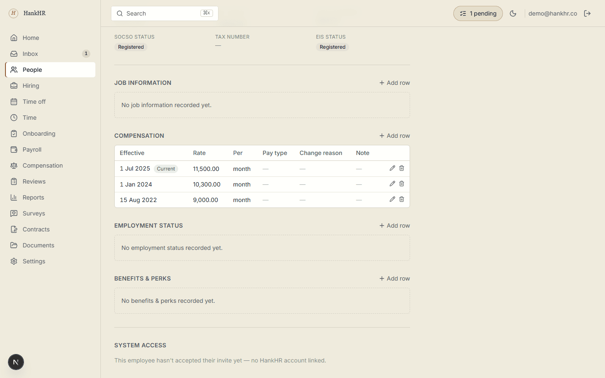Click the 9,000.00 rate value
Screen dimensions: 605x378
pyautogui.click(x=205, y=200)
